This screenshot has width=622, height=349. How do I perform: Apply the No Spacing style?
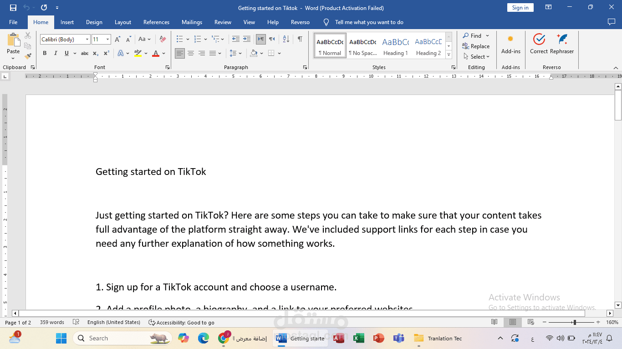(363, 45)
